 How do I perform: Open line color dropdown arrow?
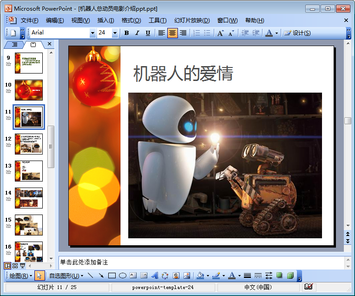pos(224,276)
